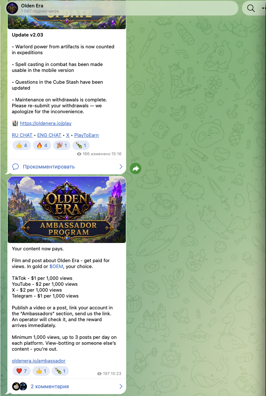Expand the 2 комментария thread chevron

(121, 386)
